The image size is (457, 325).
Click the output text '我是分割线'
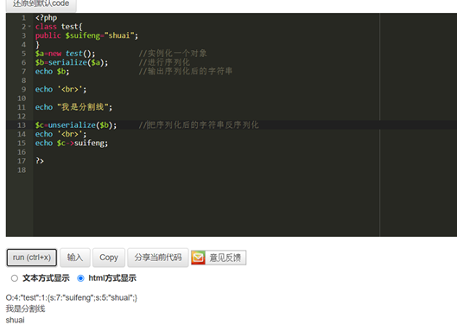coord(25,309)
